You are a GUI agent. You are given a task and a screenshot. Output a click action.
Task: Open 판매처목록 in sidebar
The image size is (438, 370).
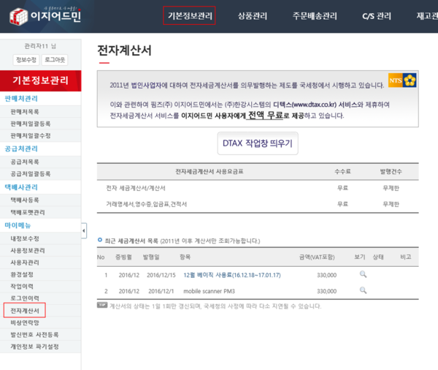[x=25, y=112]
